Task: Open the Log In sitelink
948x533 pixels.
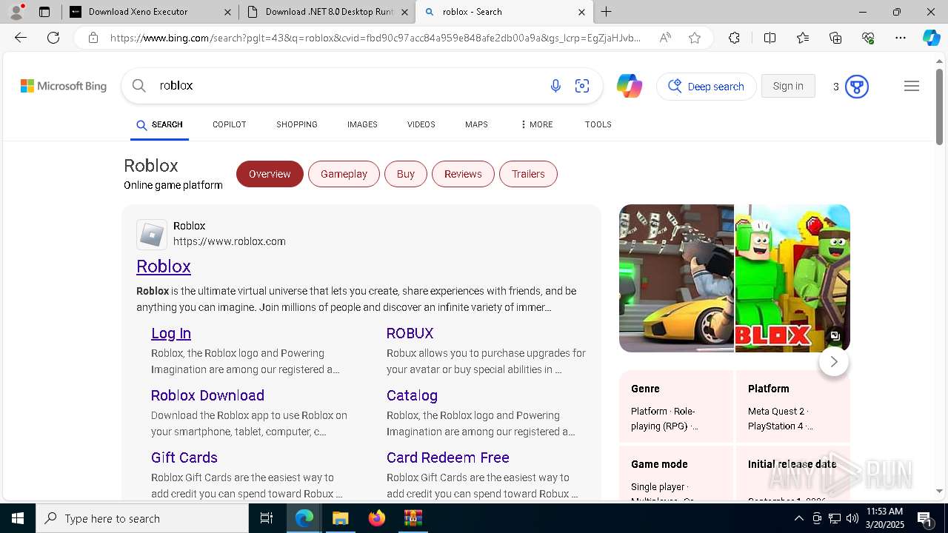Action: coord(171,333)
